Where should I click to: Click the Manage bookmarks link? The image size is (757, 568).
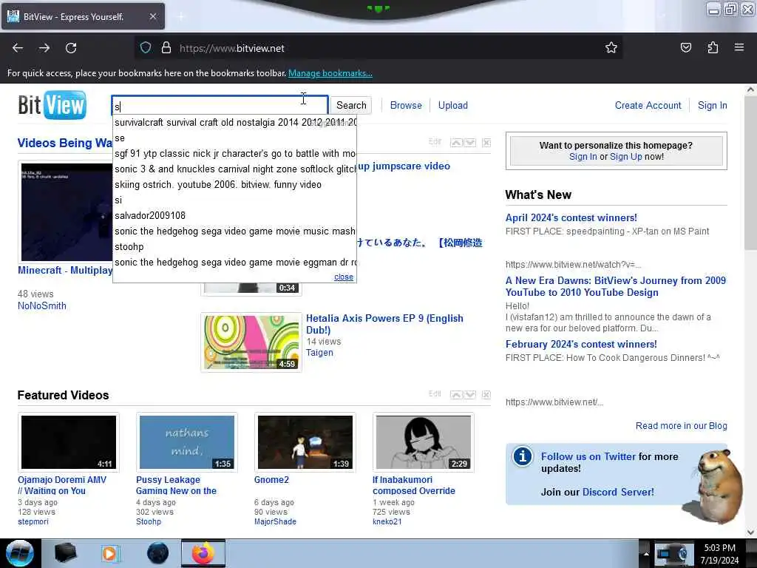click(x=330, y=73)
